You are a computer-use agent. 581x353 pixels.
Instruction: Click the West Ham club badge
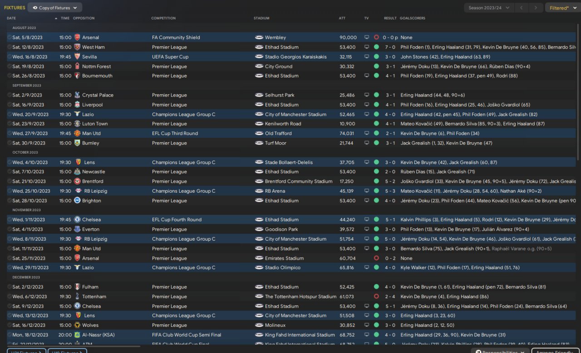[x=77, y=47]
